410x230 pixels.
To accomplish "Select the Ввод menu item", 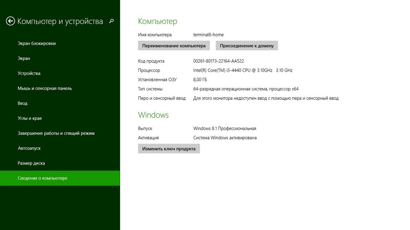I will [23, 104].
